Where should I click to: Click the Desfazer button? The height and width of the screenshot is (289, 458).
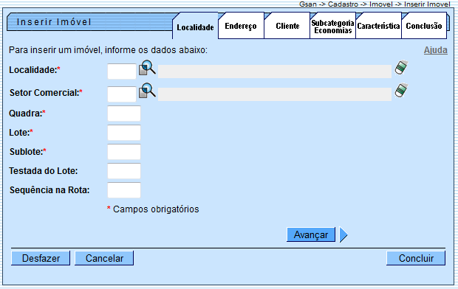tap(41, 258)
